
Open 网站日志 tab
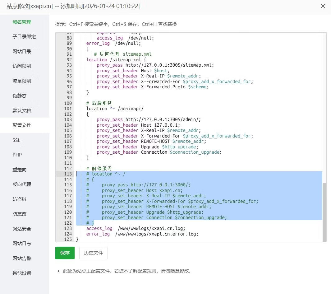pyautogui.click(x=22, y=244)
